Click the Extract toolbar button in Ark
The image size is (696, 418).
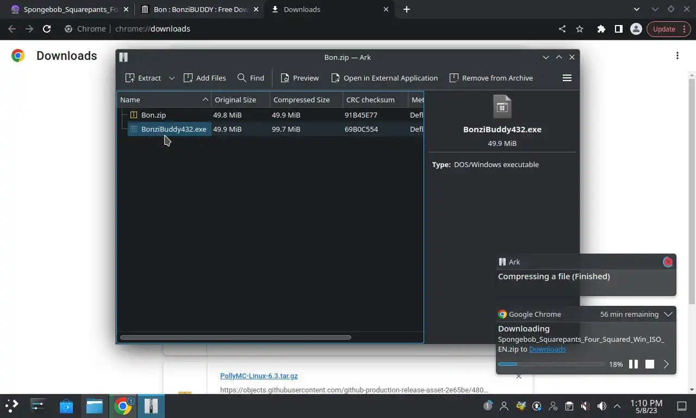tap(143, 78)
